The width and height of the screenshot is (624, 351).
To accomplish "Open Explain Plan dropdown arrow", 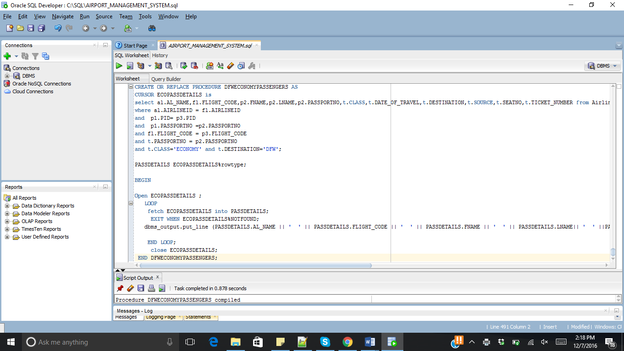I will pyautogui.click(x=149, y=66).
